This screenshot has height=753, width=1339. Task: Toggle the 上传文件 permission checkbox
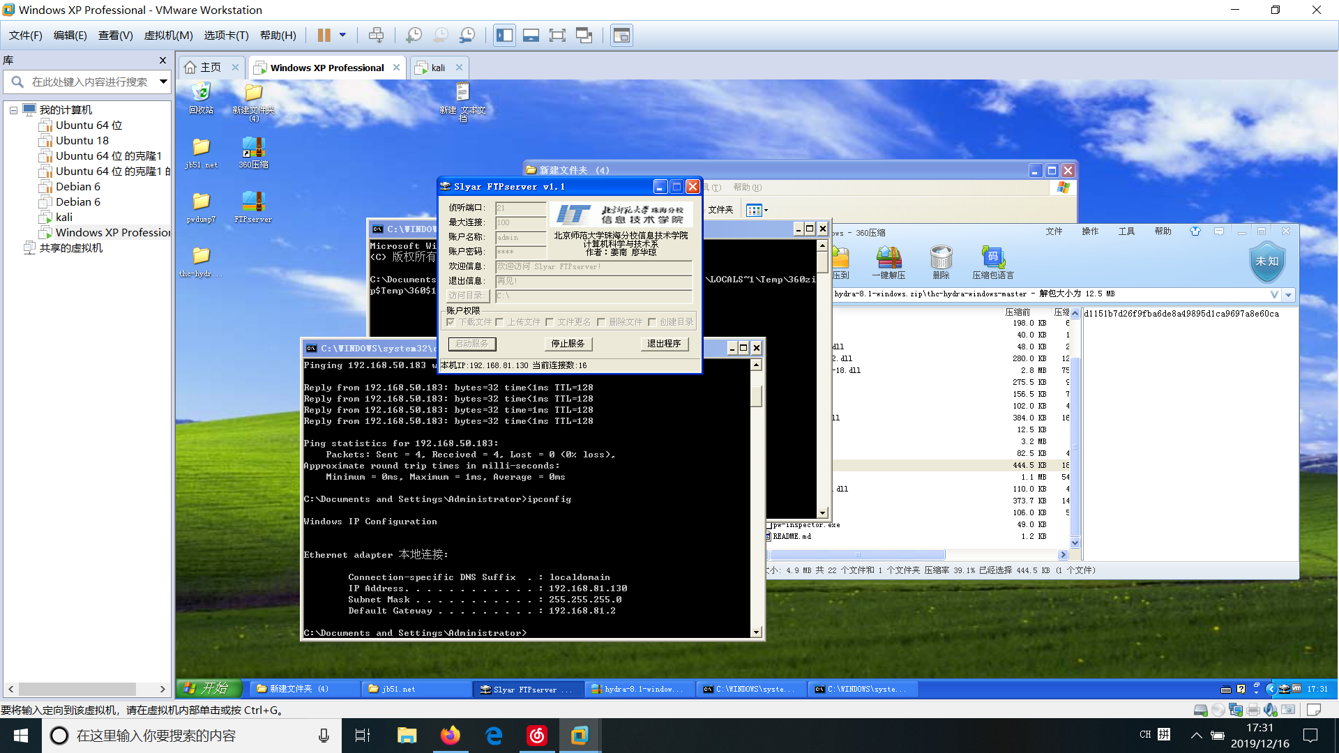click(x=499, y=322)
